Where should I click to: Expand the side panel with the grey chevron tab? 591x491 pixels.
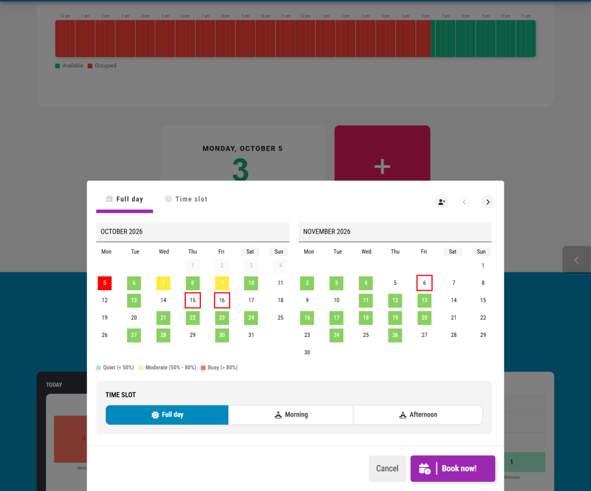pyautogui.click(x=577, y=260)
